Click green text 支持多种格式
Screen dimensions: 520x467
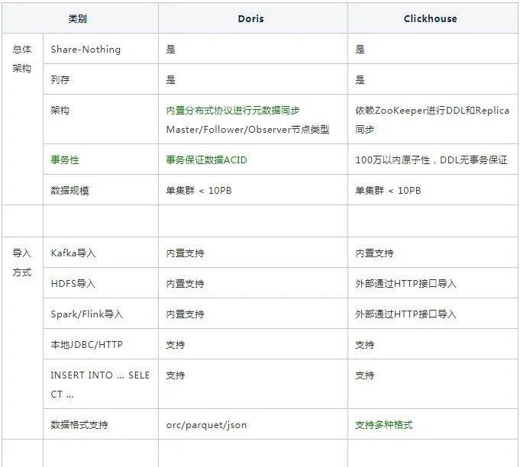coord(383,425)
